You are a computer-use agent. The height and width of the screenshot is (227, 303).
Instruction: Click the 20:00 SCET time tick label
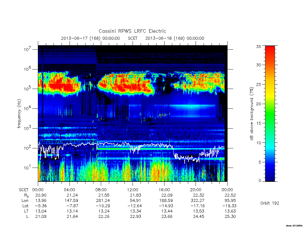pos(196,190)
